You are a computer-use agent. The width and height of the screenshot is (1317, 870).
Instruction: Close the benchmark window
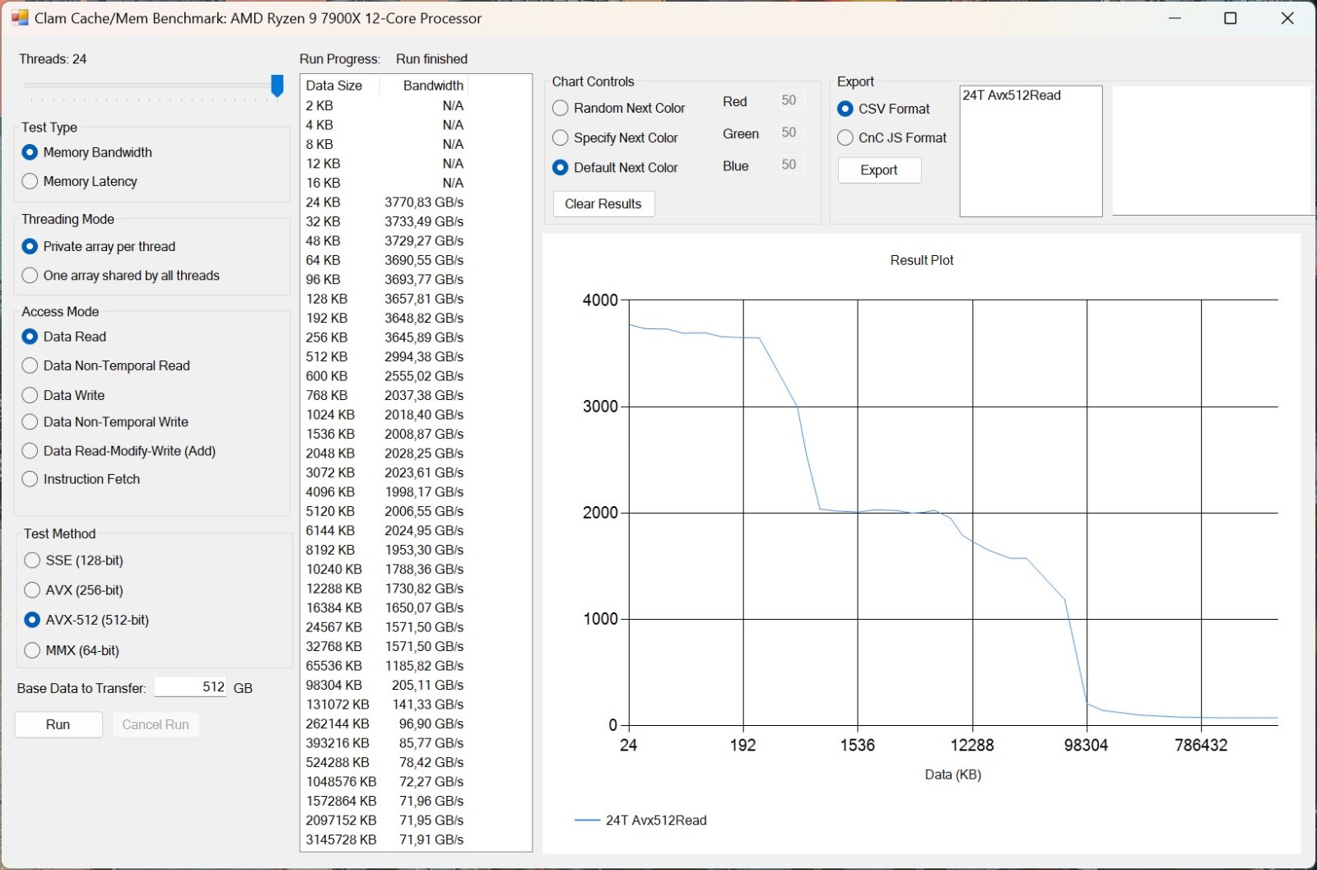coord(1287,18)
